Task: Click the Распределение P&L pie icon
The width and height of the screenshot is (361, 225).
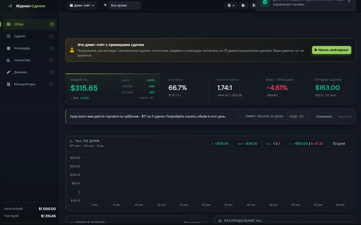Action: (220, 221)
